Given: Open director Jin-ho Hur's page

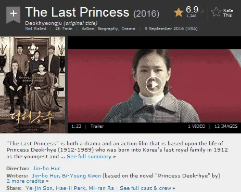Looking at the screenshot, I should 46,169.
